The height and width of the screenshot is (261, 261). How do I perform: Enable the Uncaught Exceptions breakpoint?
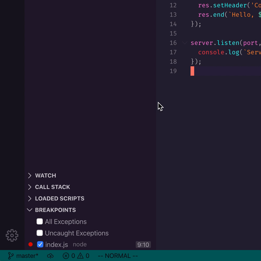point(39,233)
